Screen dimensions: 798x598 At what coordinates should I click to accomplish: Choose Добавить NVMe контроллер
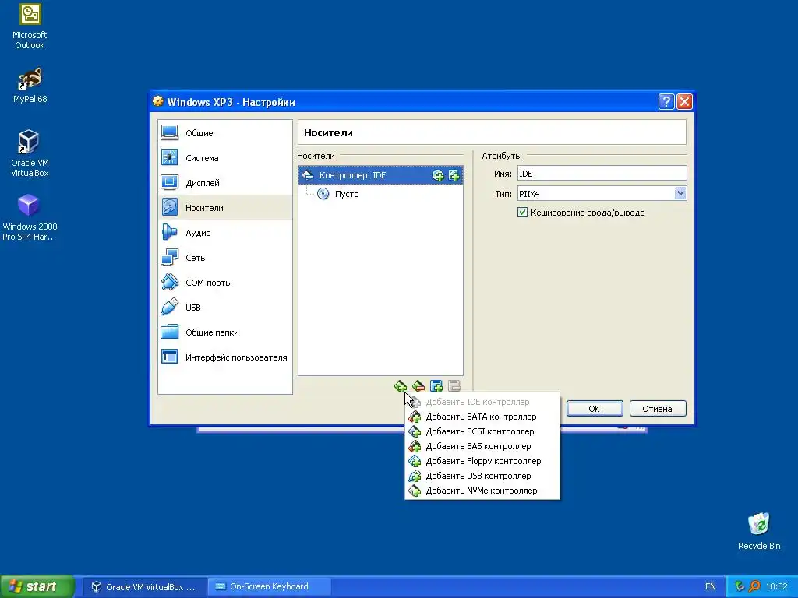pyautogui.click(x=482, y=491)
